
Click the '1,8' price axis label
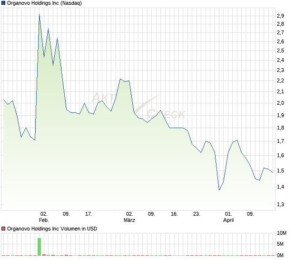pyautogui.click(x=280, y=128)
